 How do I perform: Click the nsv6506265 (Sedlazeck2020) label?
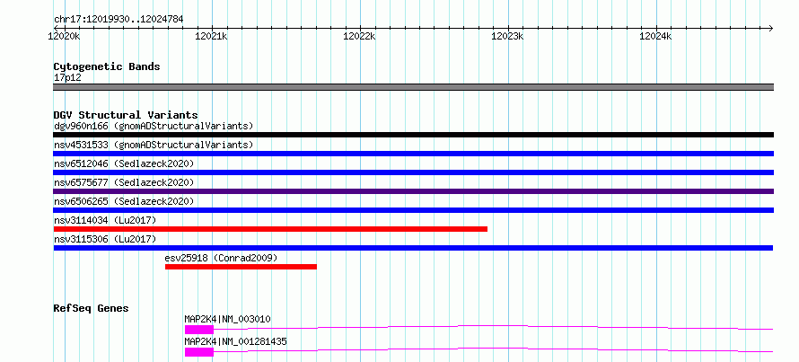[x=124, y=201]
